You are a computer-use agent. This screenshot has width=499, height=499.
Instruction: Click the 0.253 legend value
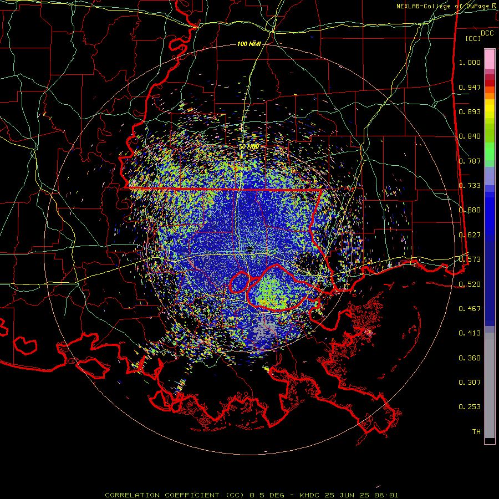point(470,407)
